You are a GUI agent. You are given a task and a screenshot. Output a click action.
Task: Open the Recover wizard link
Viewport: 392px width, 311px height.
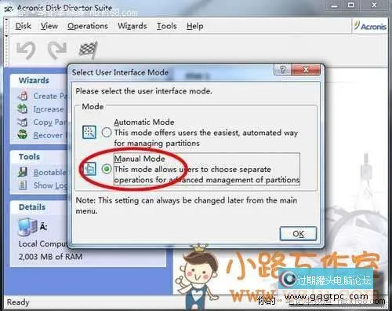(x=48, y=135)
